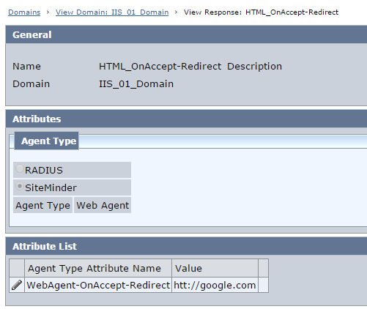Click the View Response breadcrumb text

[261, 12]
